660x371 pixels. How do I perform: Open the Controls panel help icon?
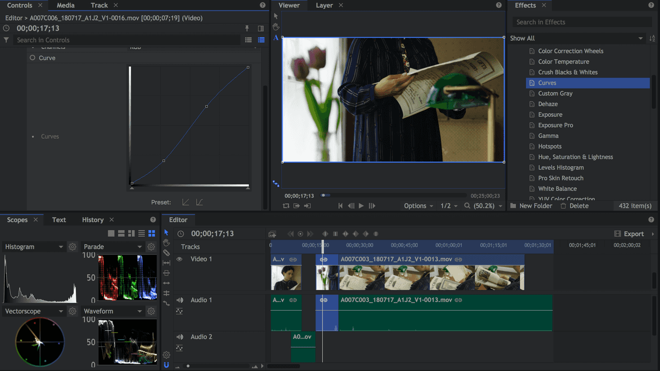click(262, 5)
